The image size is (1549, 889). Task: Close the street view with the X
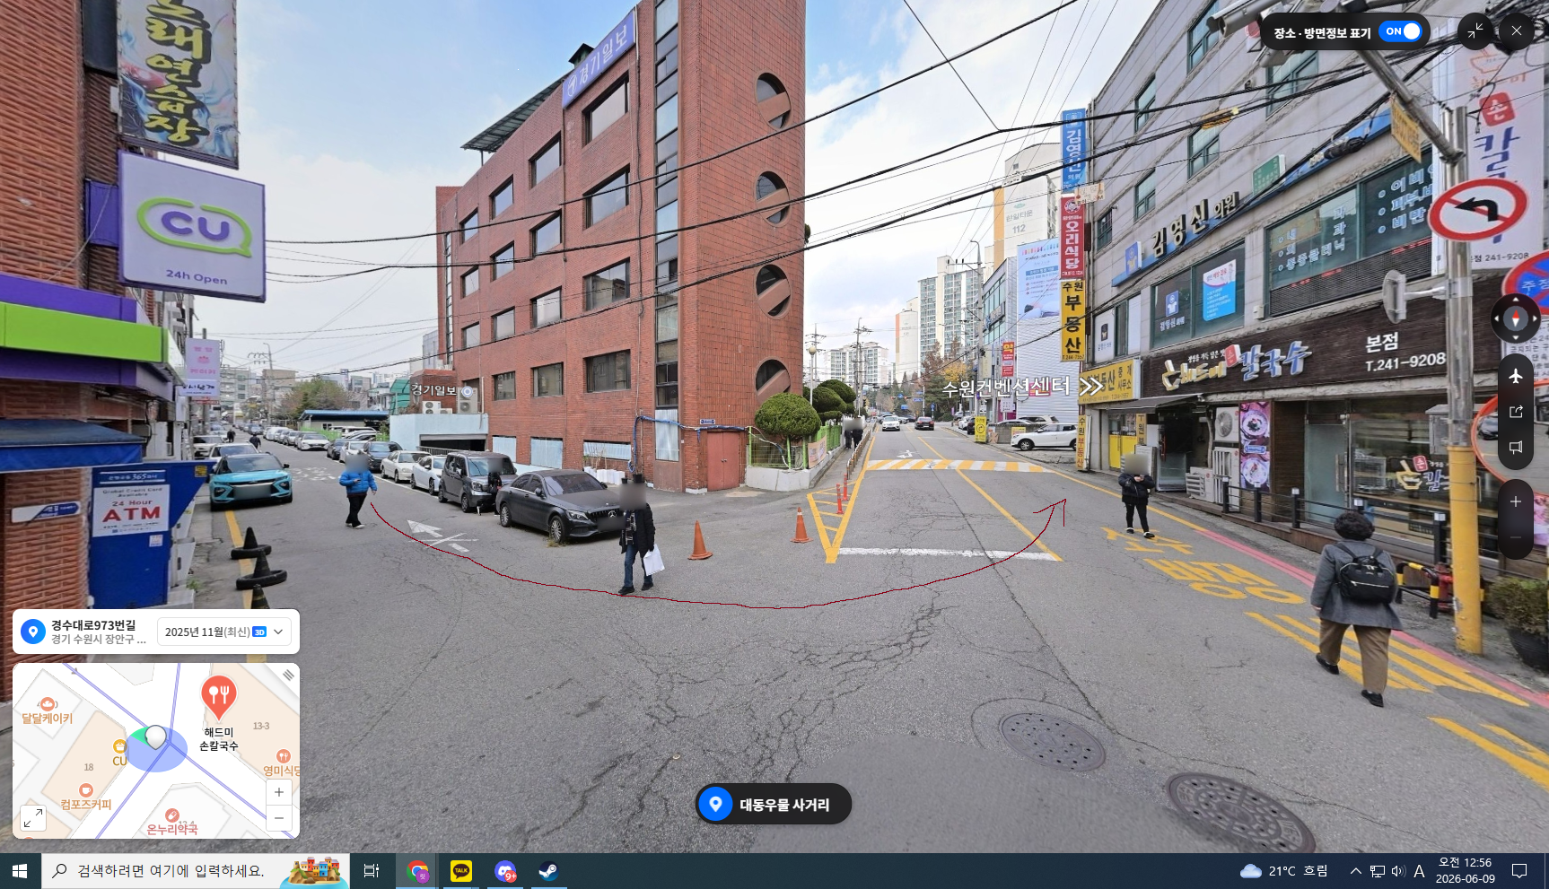point(1516,31)
